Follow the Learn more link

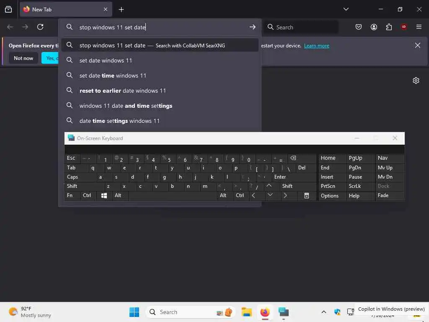coord(317,46)
